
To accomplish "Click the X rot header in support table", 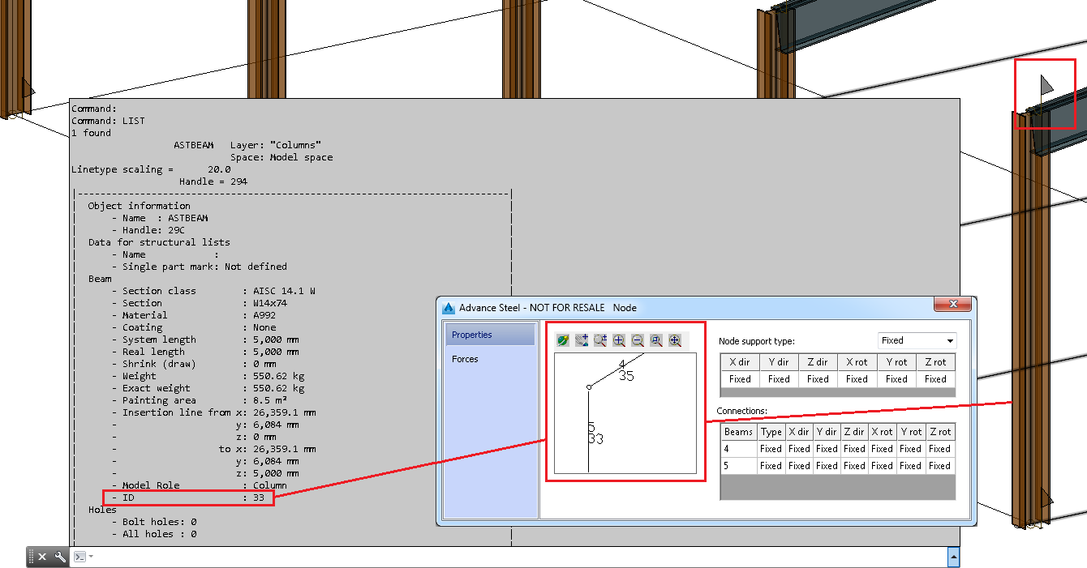I will [857, 362].
